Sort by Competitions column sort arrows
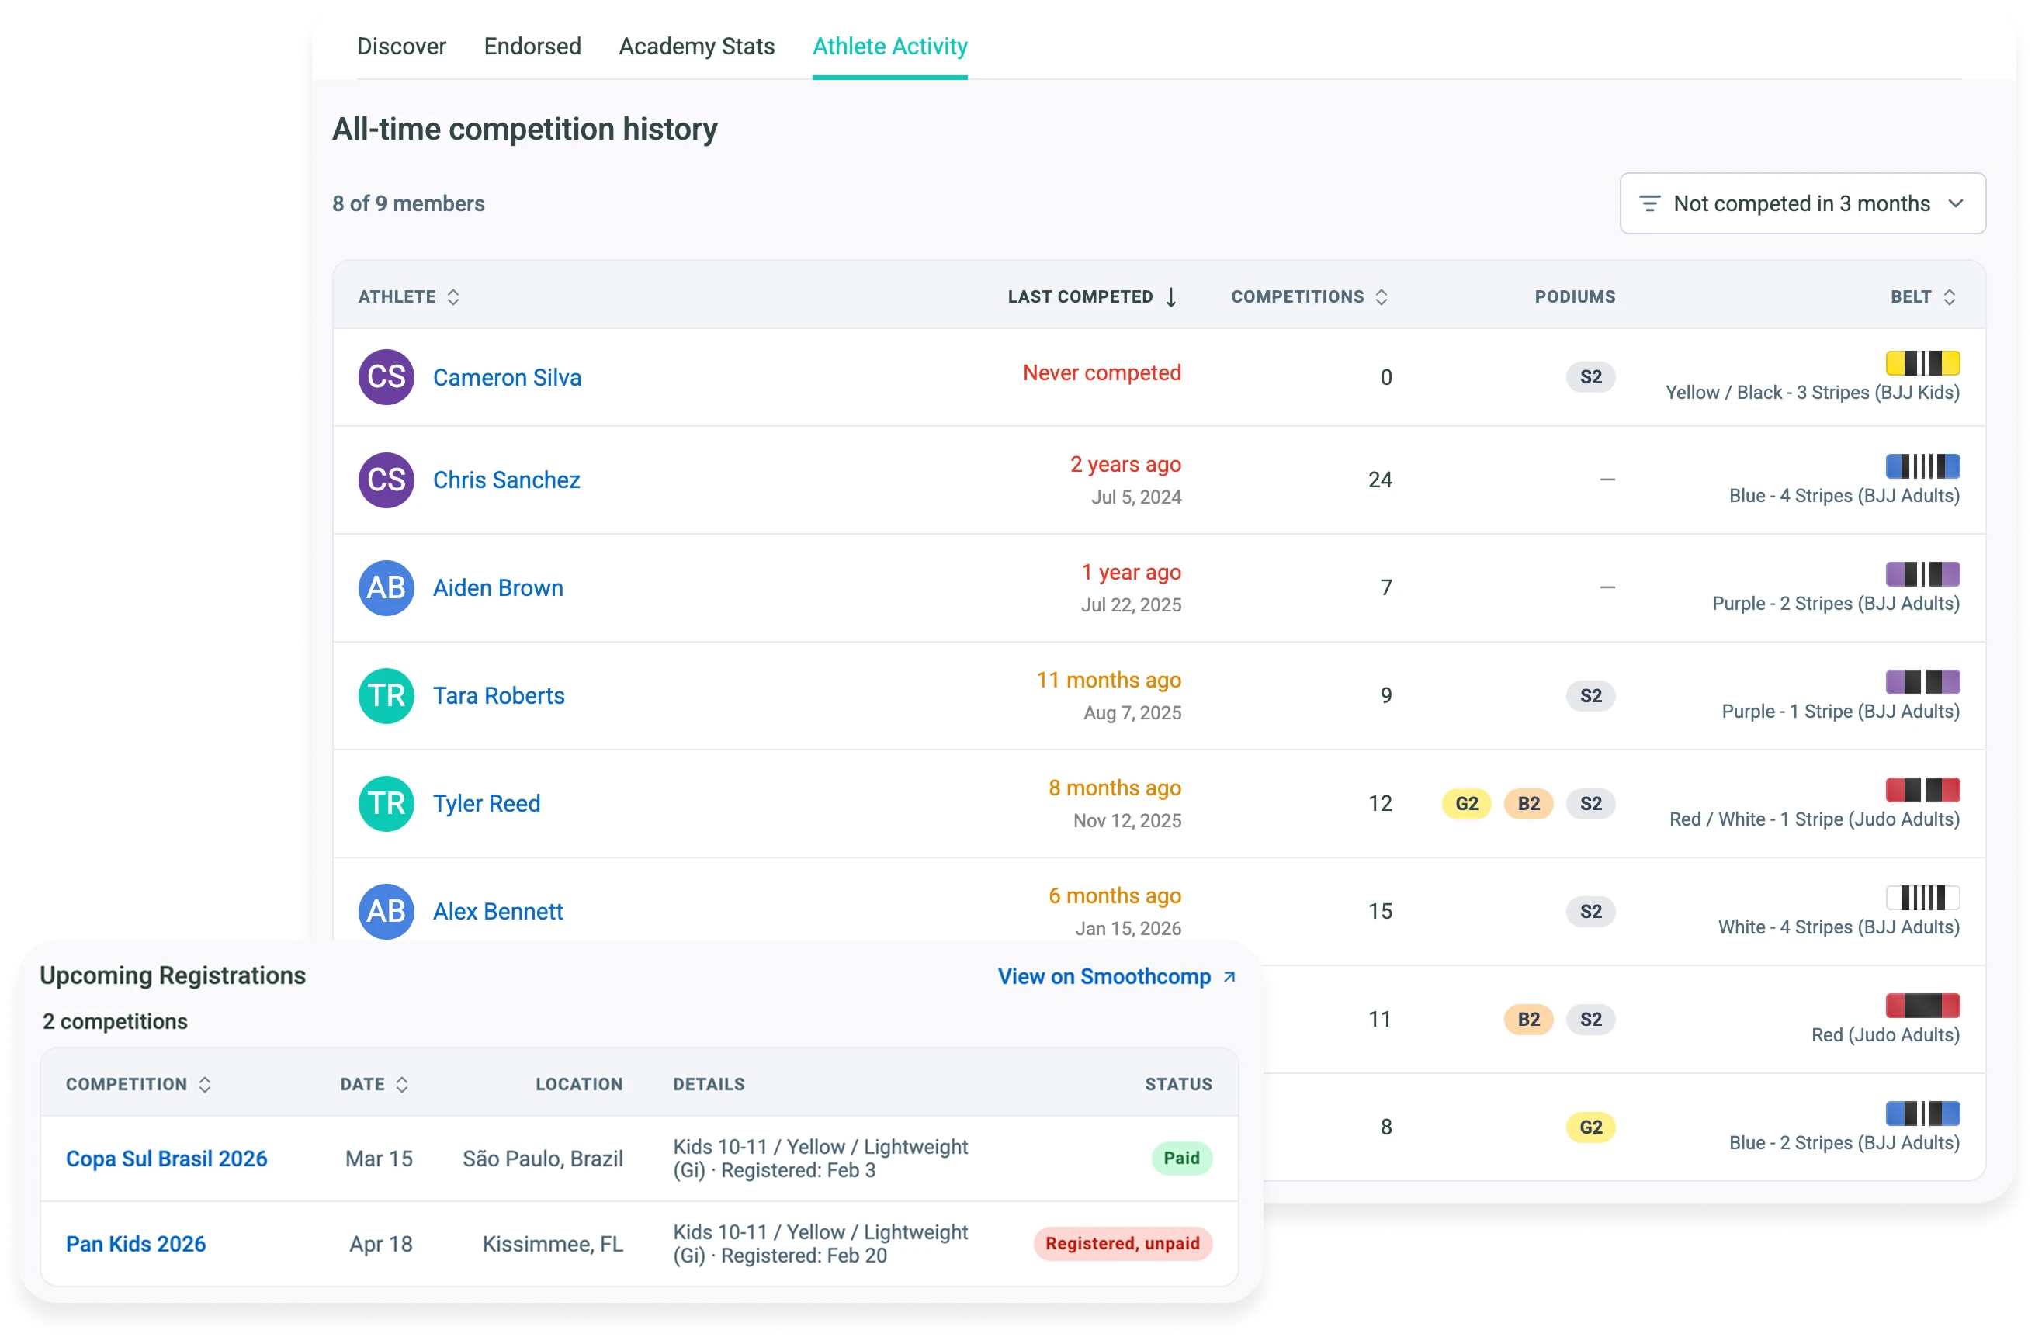This screenshot has width=2035, height=1337. (1381, 296)
